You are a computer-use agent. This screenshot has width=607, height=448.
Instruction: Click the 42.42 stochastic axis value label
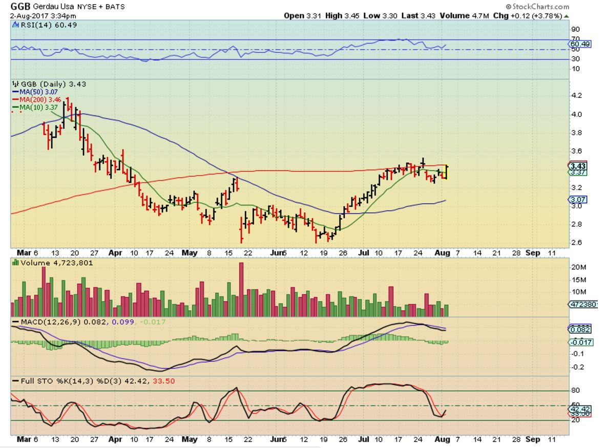pyautogui.click(x=580, y=409)
